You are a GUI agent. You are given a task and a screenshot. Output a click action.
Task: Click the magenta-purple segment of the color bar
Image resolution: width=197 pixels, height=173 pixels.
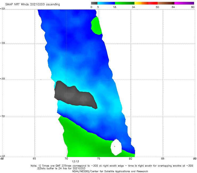click(184, 3)
